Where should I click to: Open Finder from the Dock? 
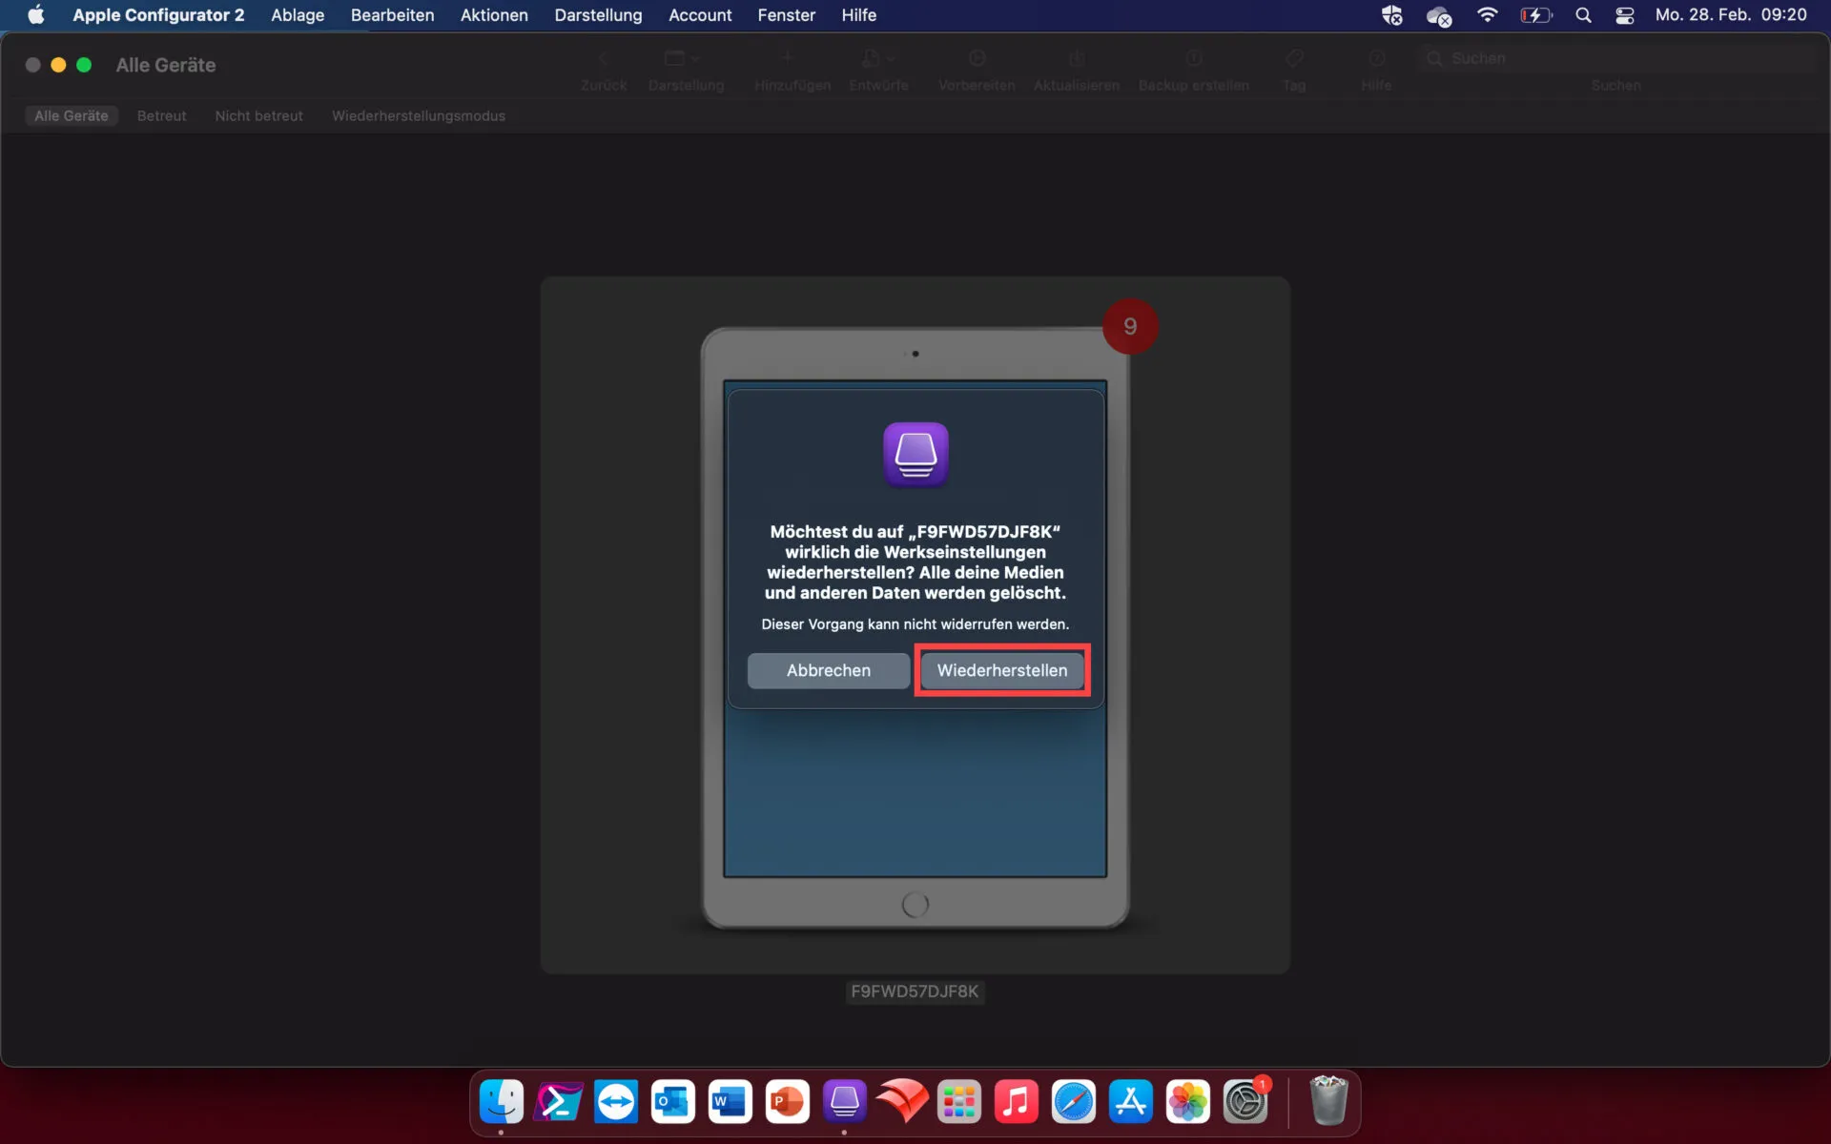click(x=502, y=1102)
